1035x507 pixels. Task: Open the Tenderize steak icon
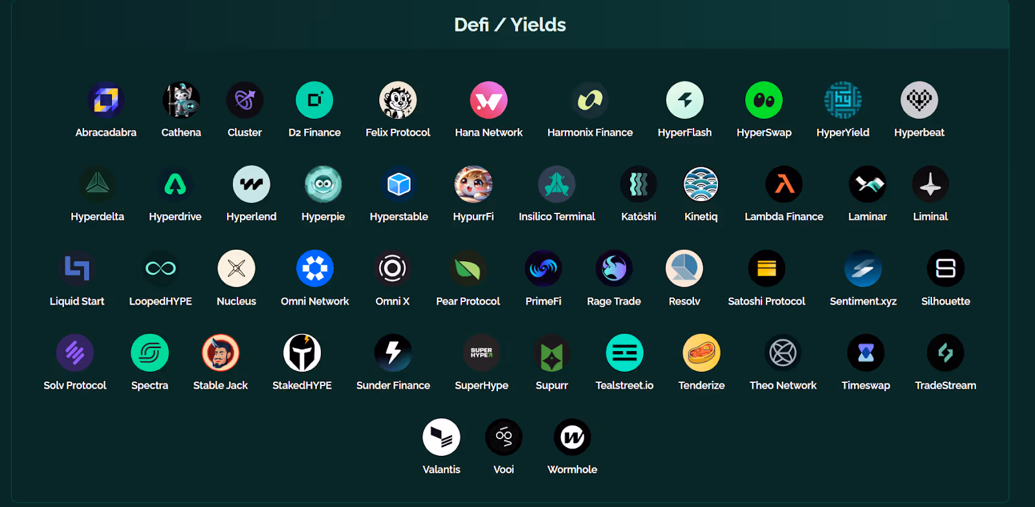pos(702,353)
